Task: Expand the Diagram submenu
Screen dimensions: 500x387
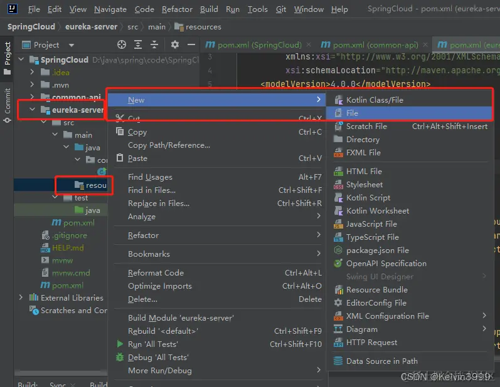Action: click(x=410, y=329)
